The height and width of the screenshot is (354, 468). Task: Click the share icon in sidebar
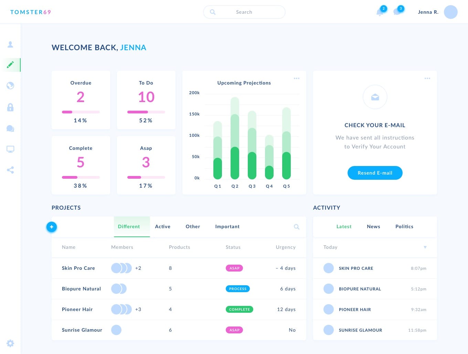[x=10, y=170]
